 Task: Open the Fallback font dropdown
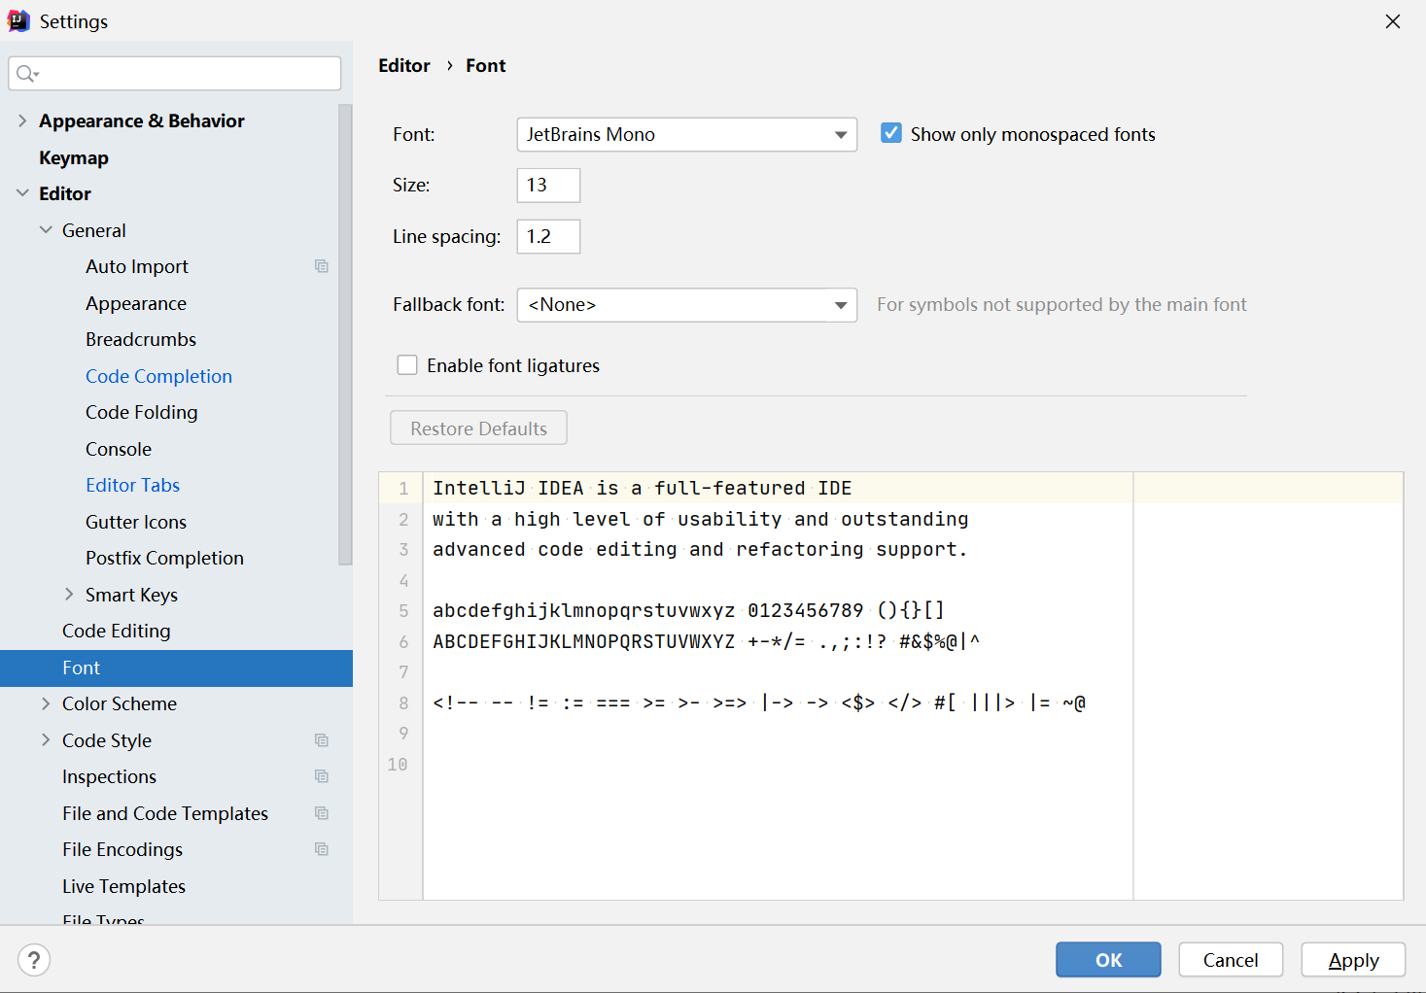(687, 305)
